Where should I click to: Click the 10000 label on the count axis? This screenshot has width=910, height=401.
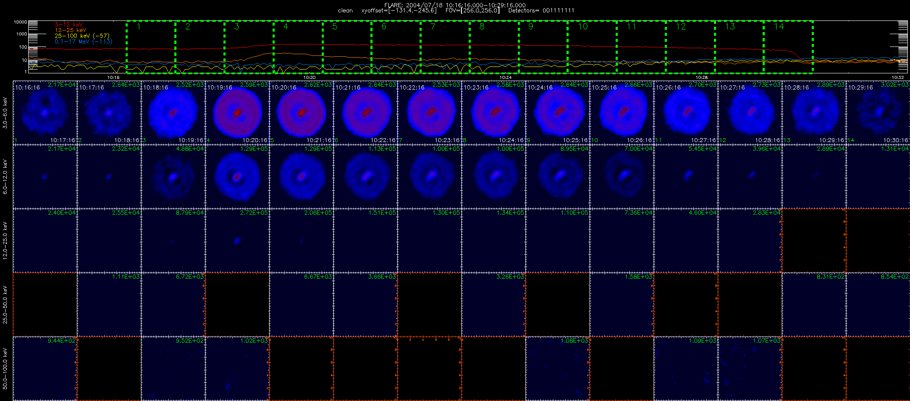click(x=21, y=22)
